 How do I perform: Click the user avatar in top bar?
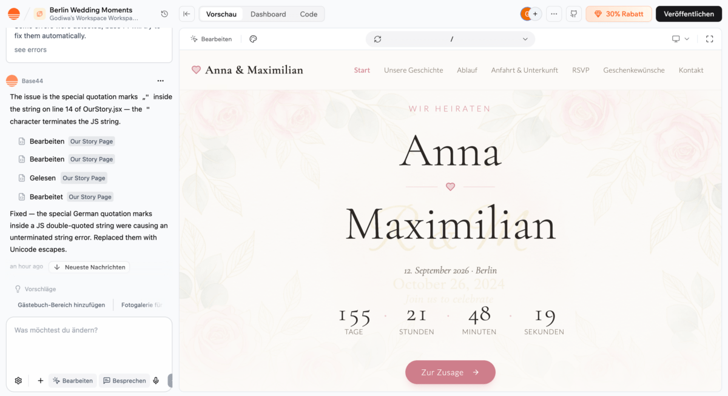[x=526, y=14]
